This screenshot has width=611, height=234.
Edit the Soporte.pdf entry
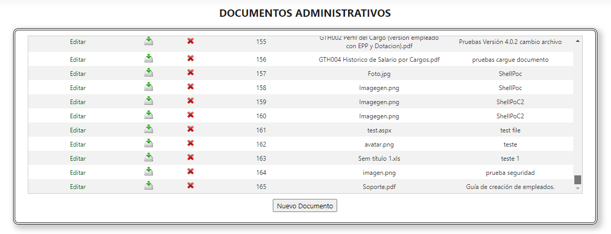[x=78, y=186]
